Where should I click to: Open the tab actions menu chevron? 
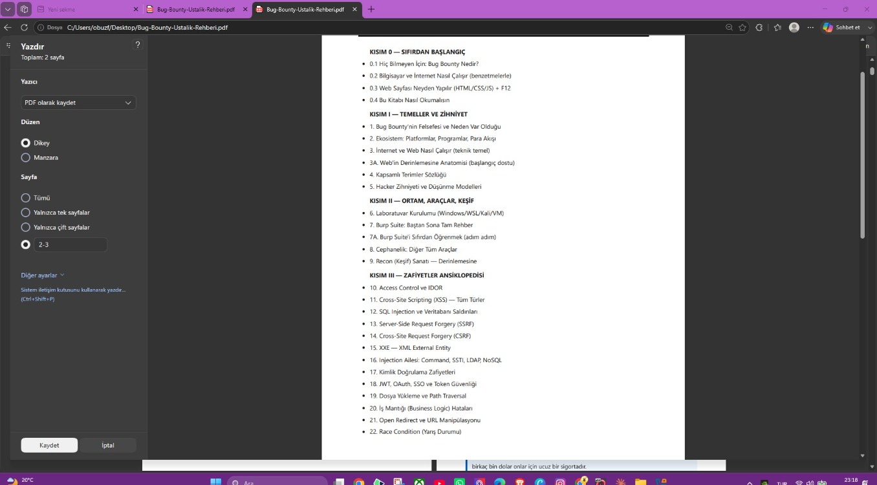[x=8, y=9]
